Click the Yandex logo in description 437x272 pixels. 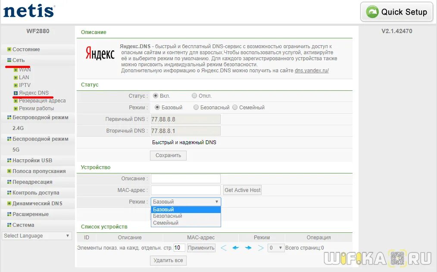(100, 53)
